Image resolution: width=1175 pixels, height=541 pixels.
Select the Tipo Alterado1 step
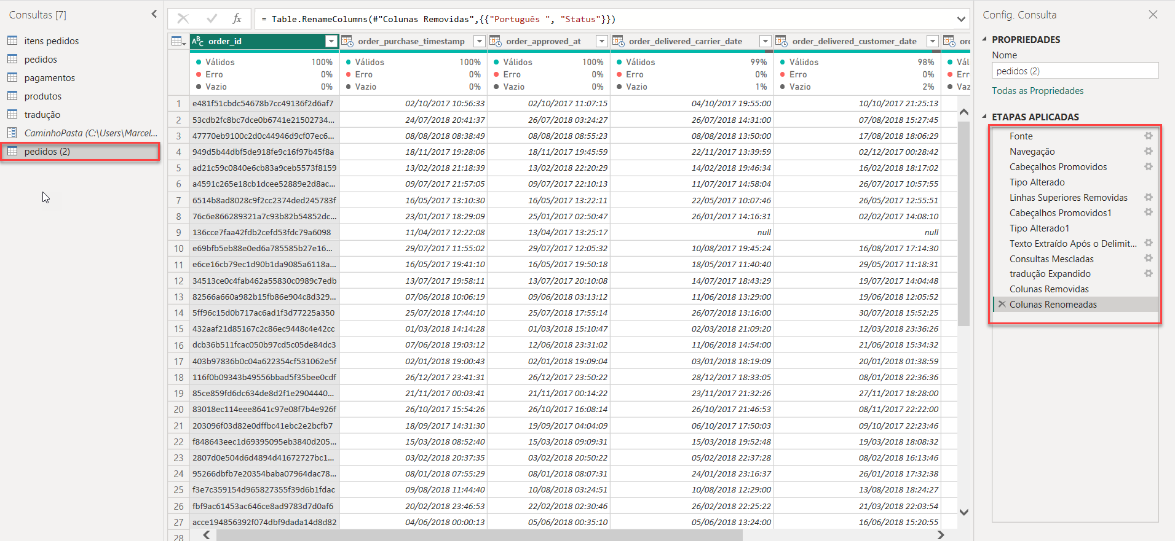point(1039,228)
